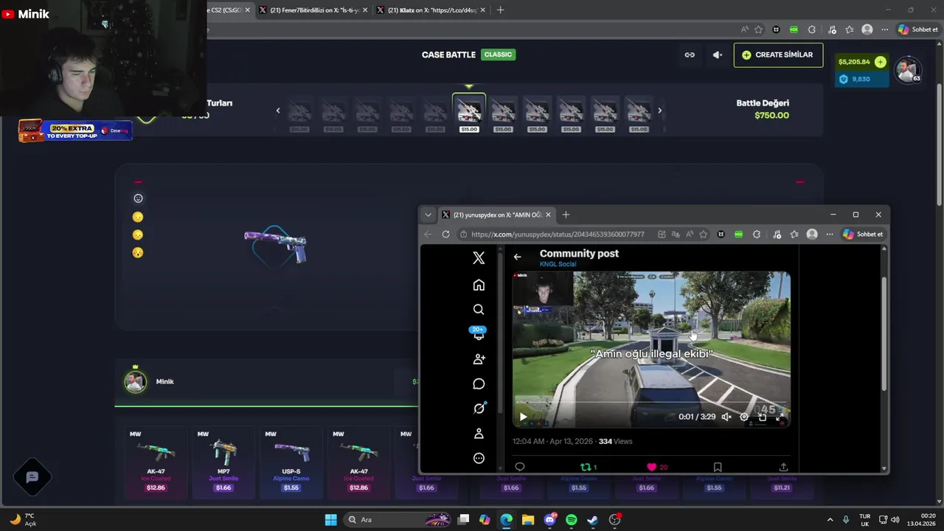Open X More circle menu
Image resolution: width=944 pixels, height=531 pixels.
pyautogui.click(x=479, y=458)
